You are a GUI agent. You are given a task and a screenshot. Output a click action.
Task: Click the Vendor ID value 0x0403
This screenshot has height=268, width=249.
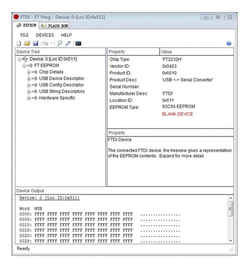[x=169, y=66]
